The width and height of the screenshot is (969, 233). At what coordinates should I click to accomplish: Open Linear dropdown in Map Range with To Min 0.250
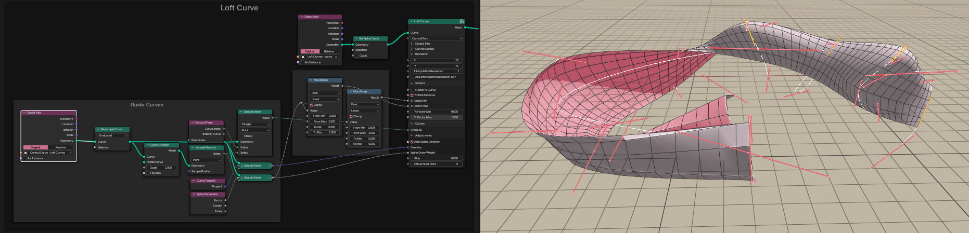coord(364,111)
